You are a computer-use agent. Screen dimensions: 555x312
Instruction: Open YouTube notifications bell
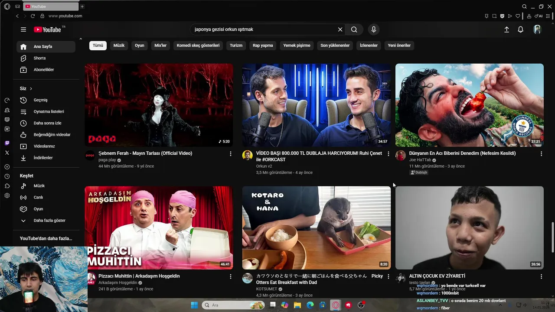[521, 29]
